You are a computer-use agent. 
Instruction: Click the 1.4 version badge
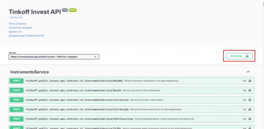[x=65, y=10]
